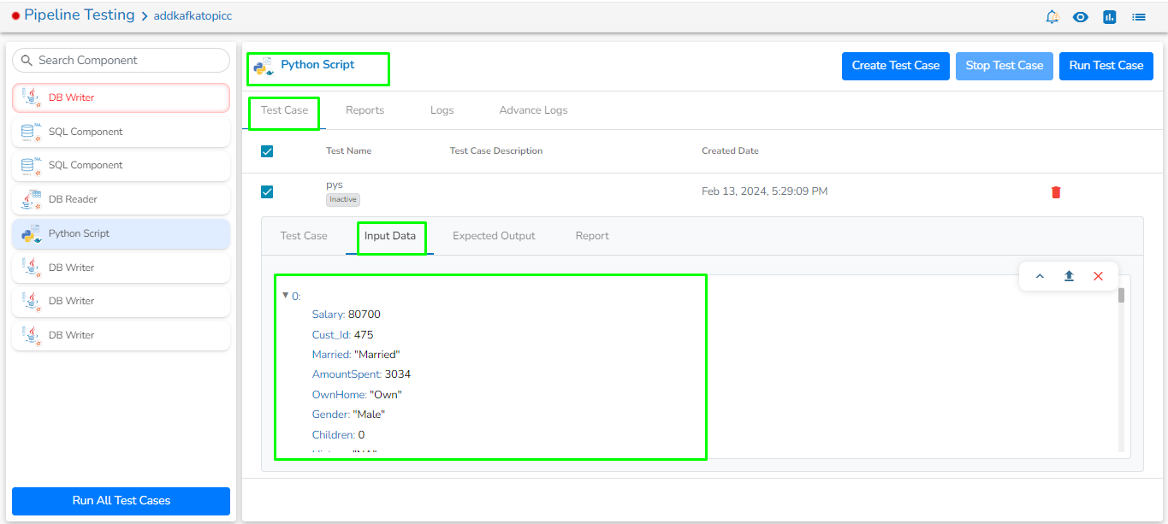Close the input data panel with red X
Viewport: 1168px width, 524px height.
coord(1099,276)
